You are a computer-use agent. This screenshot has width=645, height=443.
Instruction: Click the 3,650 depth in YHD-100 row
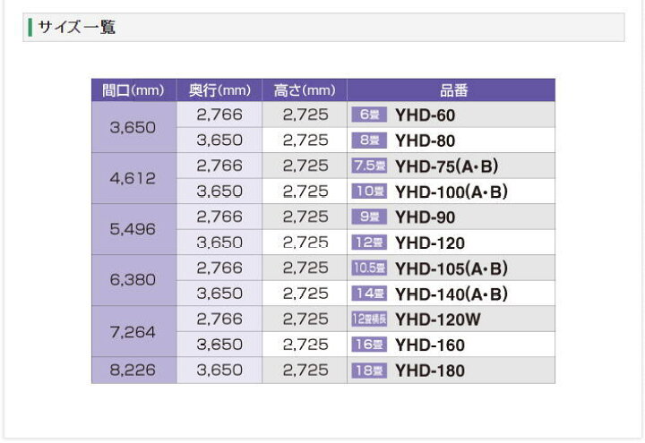219,192
